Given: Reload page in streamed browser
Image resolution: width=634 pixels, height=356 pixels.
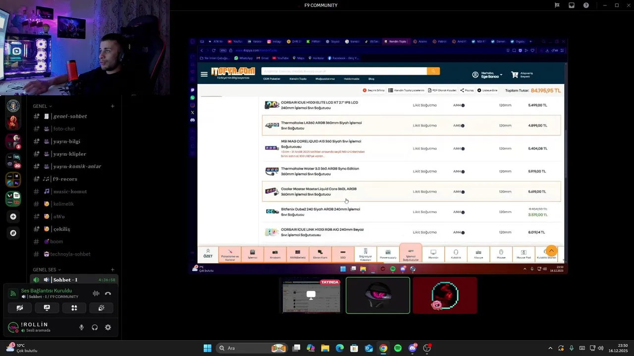Looking at the screenshot, I should 213,50.
